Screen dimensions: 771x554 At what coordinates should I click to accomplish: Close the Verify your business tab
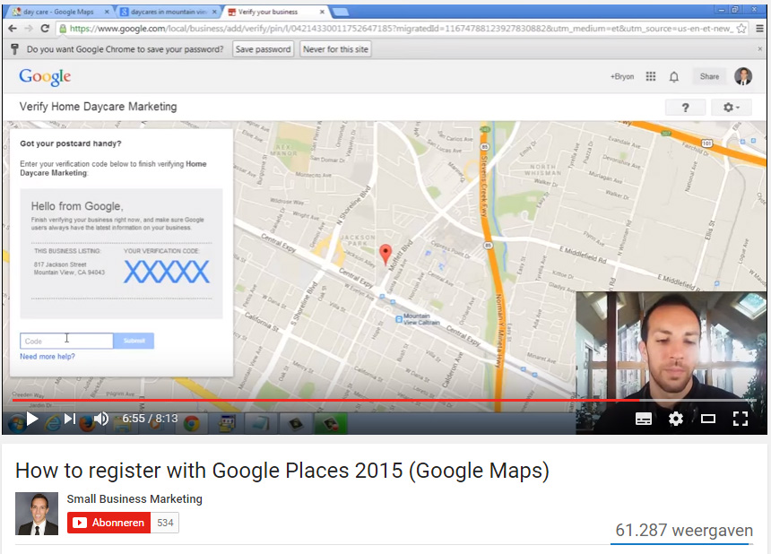click(322, 12)
